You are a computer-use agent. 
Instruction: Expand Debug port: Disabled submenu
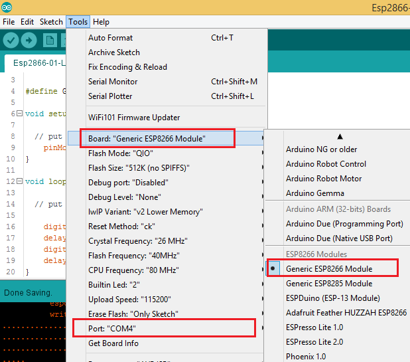tap(167, 183)
